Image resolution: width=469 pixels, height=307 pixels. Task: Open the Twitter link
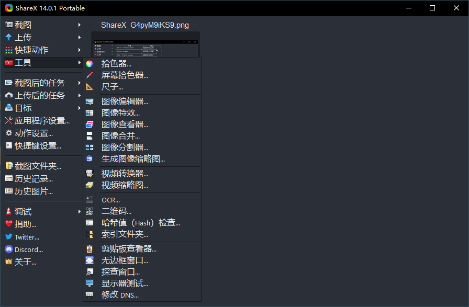(26, 236)
